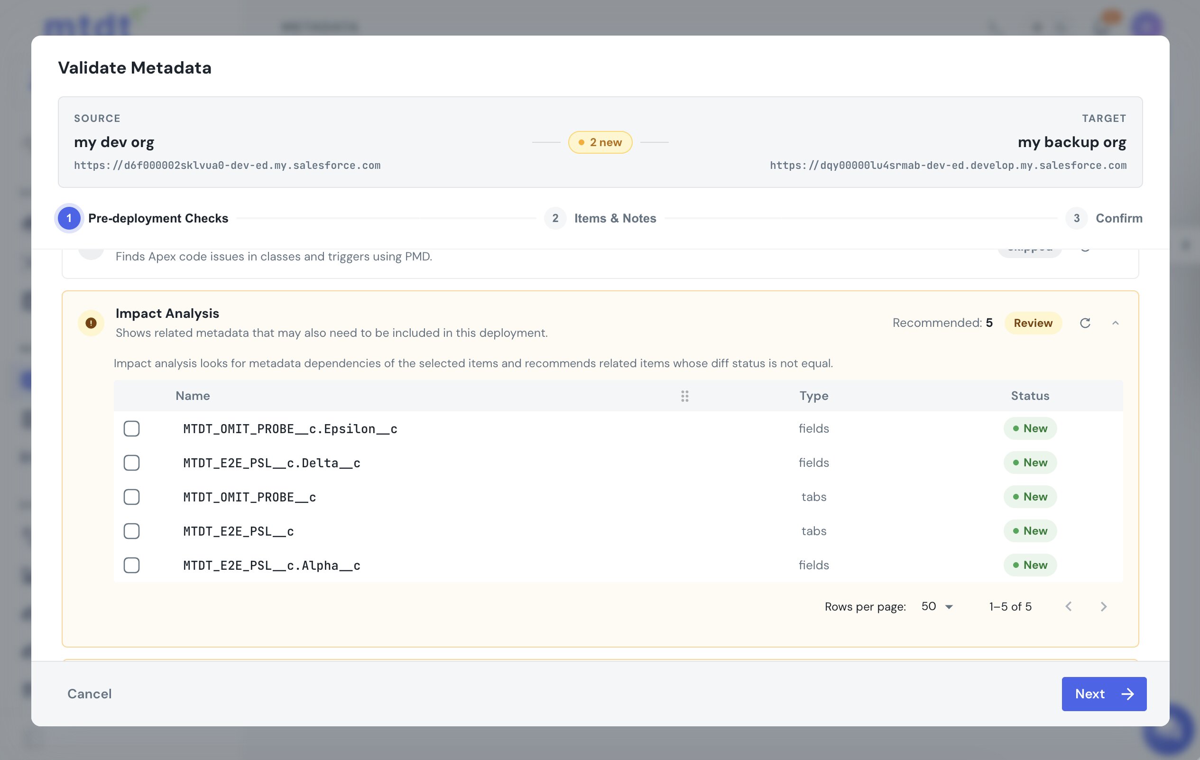Sort by the Name column header
The image size is (1200, 760).
[193, 396]
